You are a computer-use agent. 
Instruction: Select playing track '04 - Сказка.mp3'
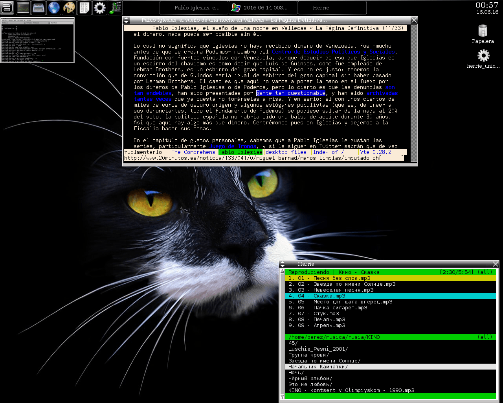391,296
